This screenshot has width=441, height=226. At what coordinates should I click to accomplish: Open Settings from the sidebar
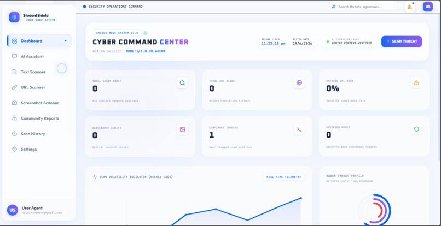point(39,149)
